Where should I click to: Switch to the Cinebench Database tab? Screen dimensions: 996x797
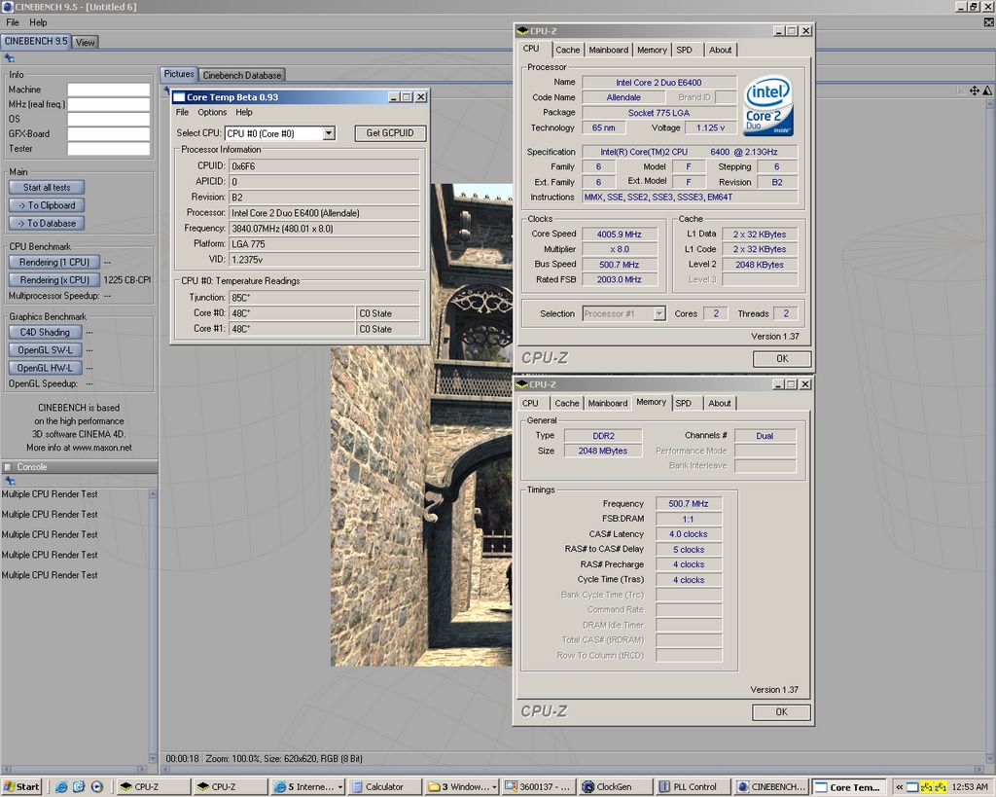pyautogui.click(x=242, y=75)
